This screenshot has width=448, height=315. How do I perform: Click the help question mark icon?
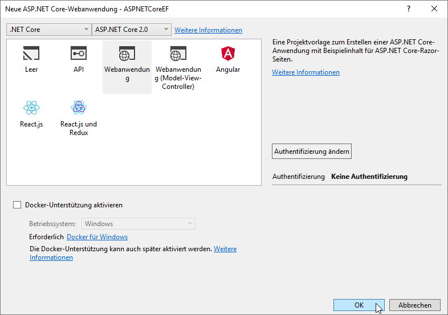[x=408, y=9]
